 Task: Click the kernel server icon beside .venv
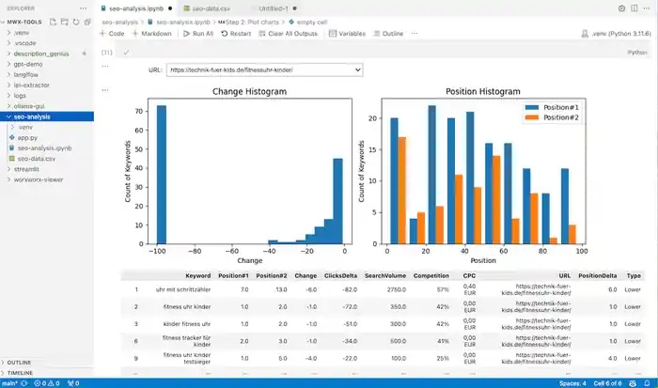(585, 34)
